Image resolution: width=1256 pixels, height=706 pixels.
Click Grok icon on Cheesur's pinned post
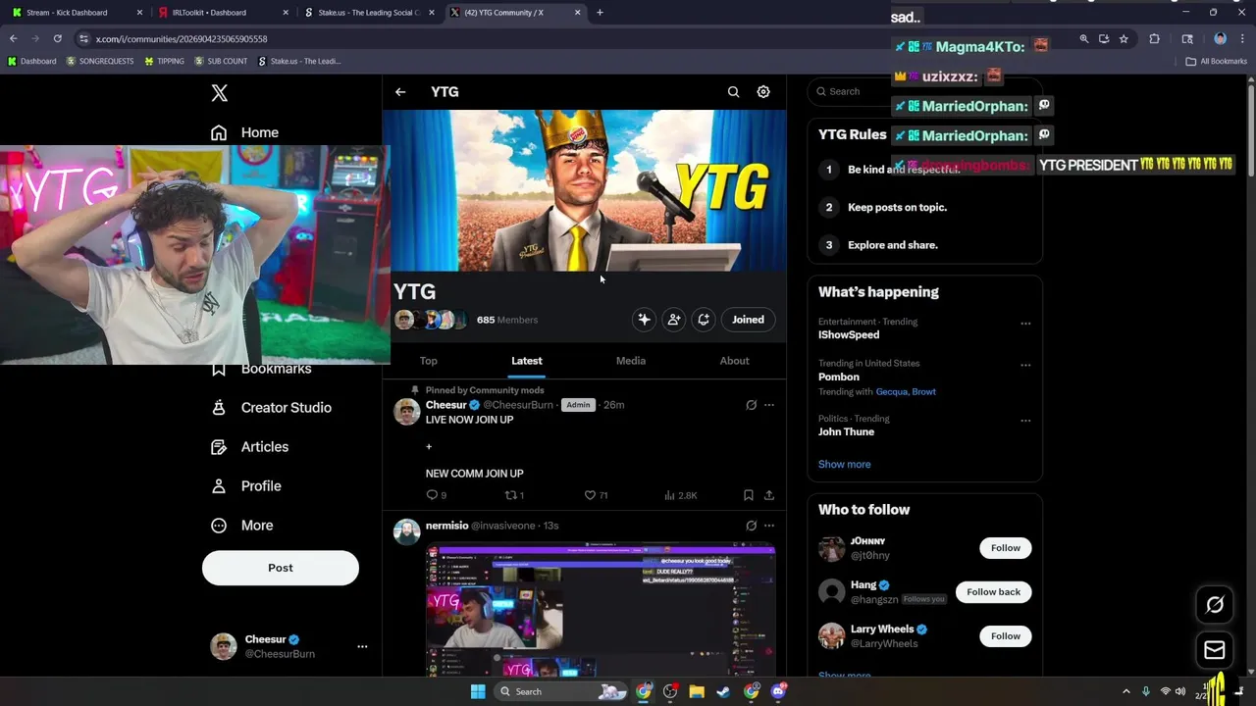coord(751,405)
